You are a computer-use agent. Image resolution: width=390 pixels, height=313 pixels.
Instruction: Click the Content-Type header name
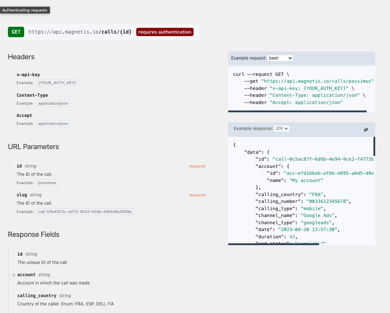click(32, 95)
